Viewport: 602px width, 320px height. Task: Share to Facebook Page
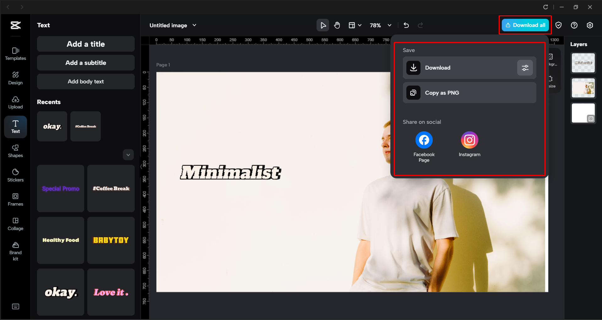coord(424,140)
